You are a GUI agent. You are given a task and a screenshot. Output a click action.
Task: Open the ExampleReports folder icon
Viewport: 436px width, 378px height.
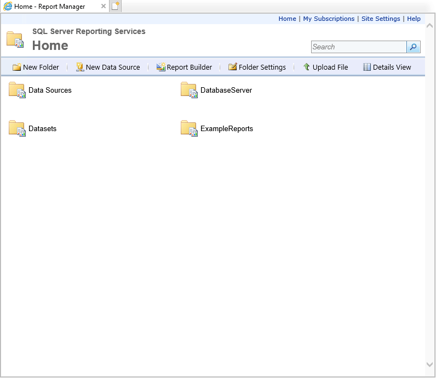(x=189, y=128)
